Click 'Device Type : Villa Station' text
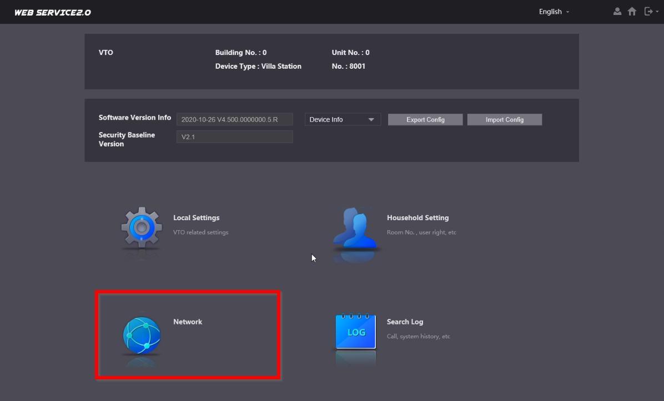The image size is (664, 401). [x=258, y=67]
